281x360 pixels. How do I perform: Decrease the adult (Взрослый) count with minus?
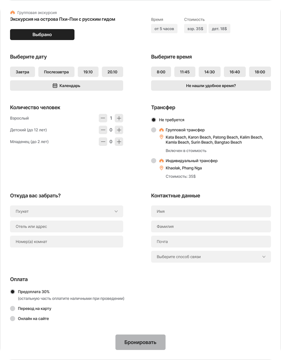(103, 118)
